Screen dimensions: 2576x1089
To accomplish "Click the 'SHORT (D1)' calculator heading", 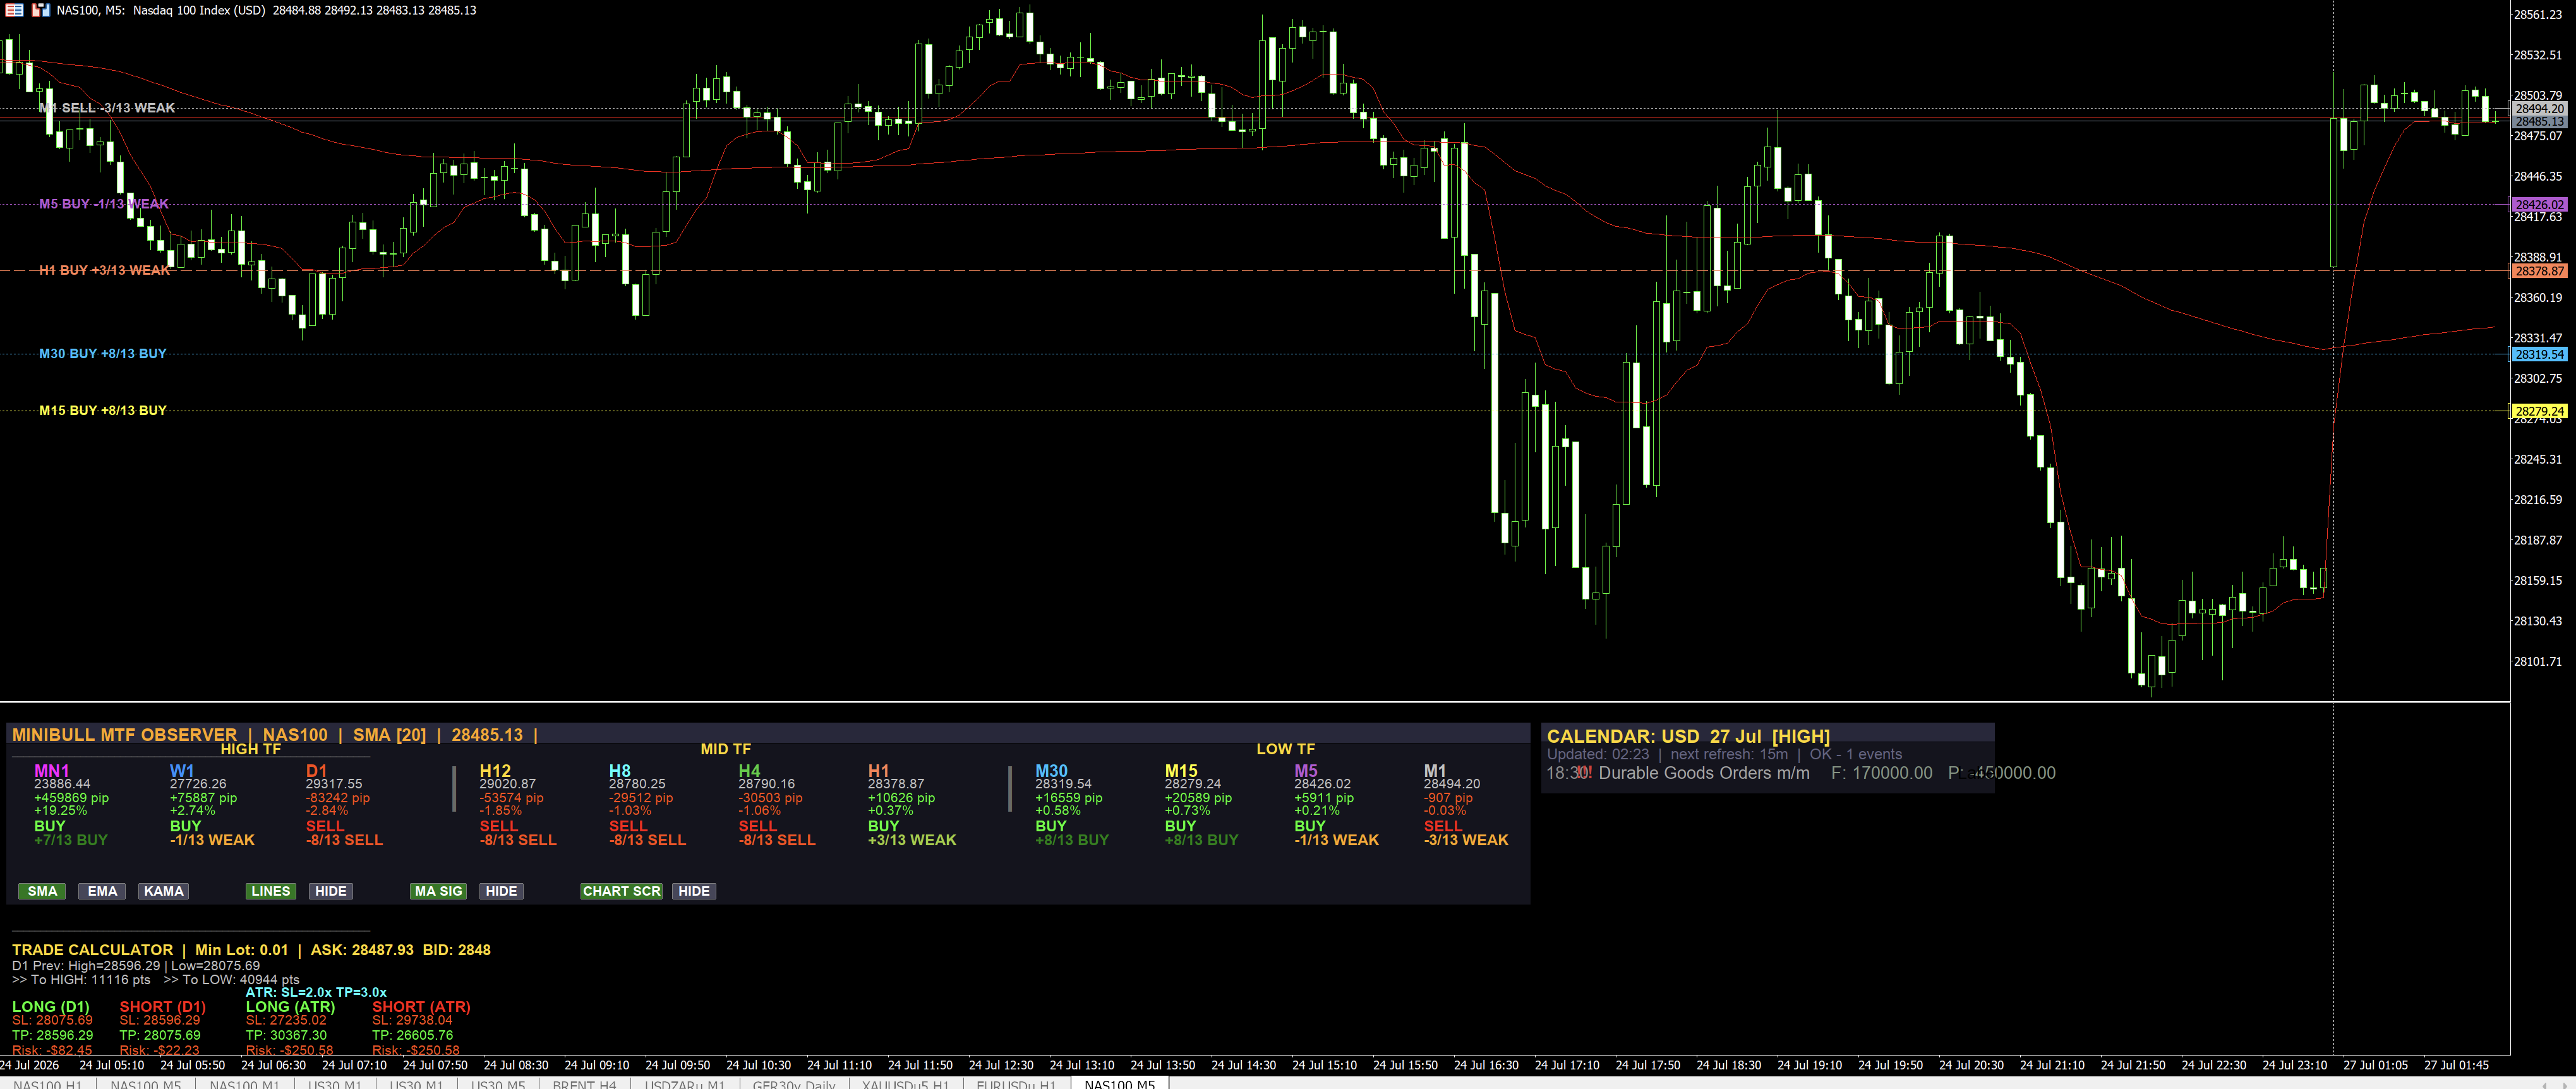I will [x=163, y=1007].
